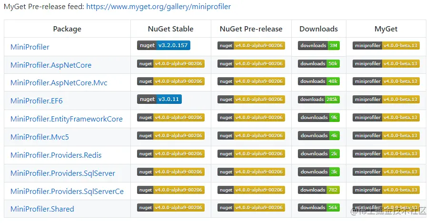The width and height of the screenshot is (434, 223).
Task: Open MiniProfiler.Mvc5 MyGet badge
Action: click(x=386, y=136)
